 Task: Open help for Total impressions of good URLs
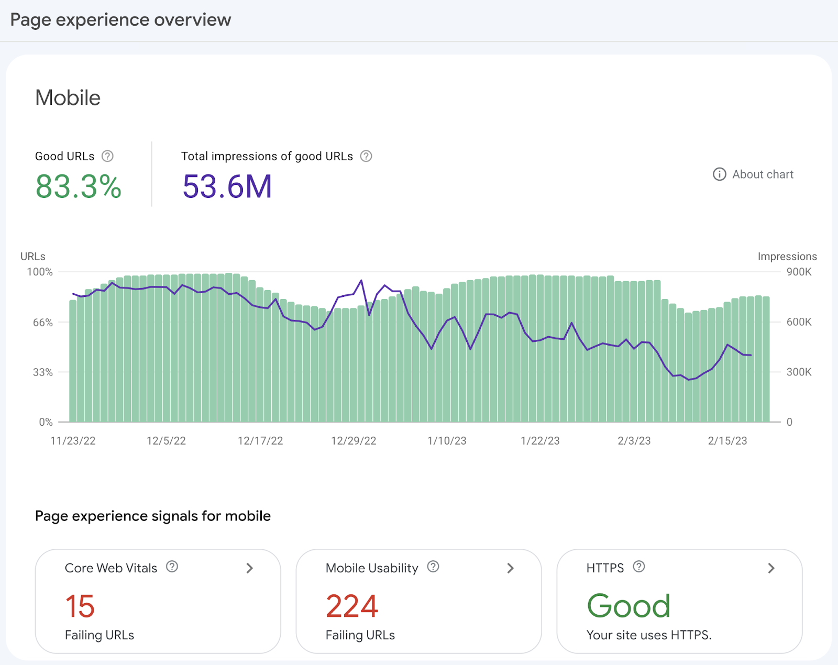coord(366,156)
